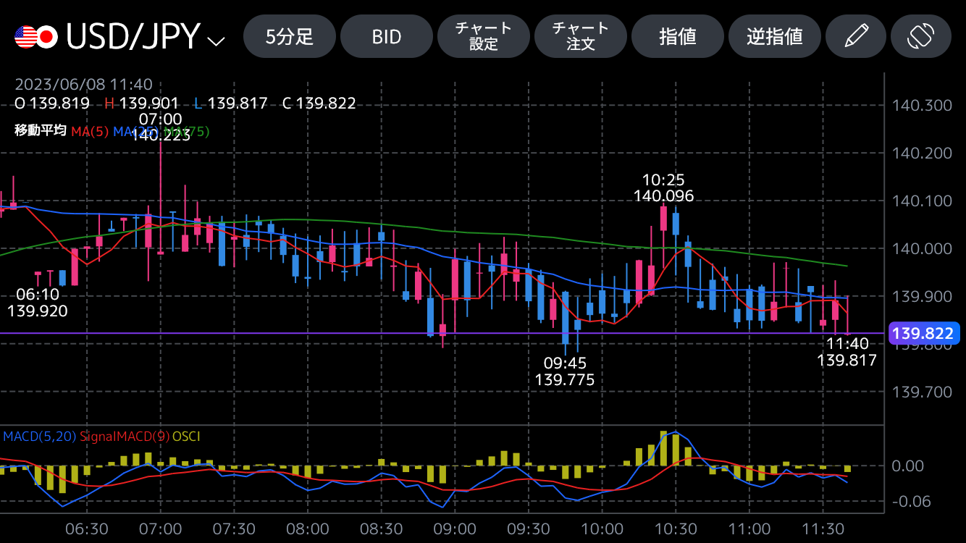Open チャート設定 chart settings
This screenshot has width=966, height=543.
click(x=484, y=36)
